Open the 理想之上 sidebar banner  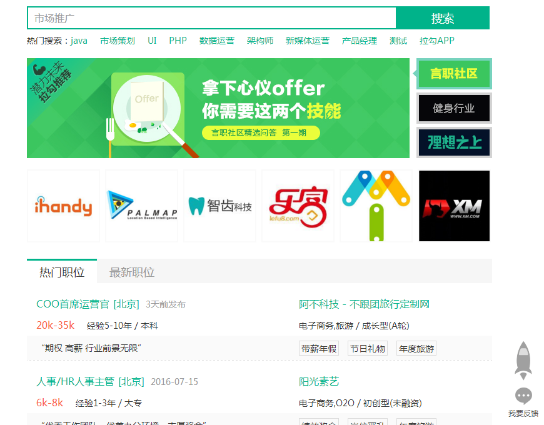coord(454,142)
